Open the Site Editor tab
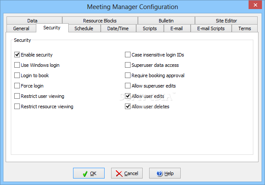 point(226,21)
